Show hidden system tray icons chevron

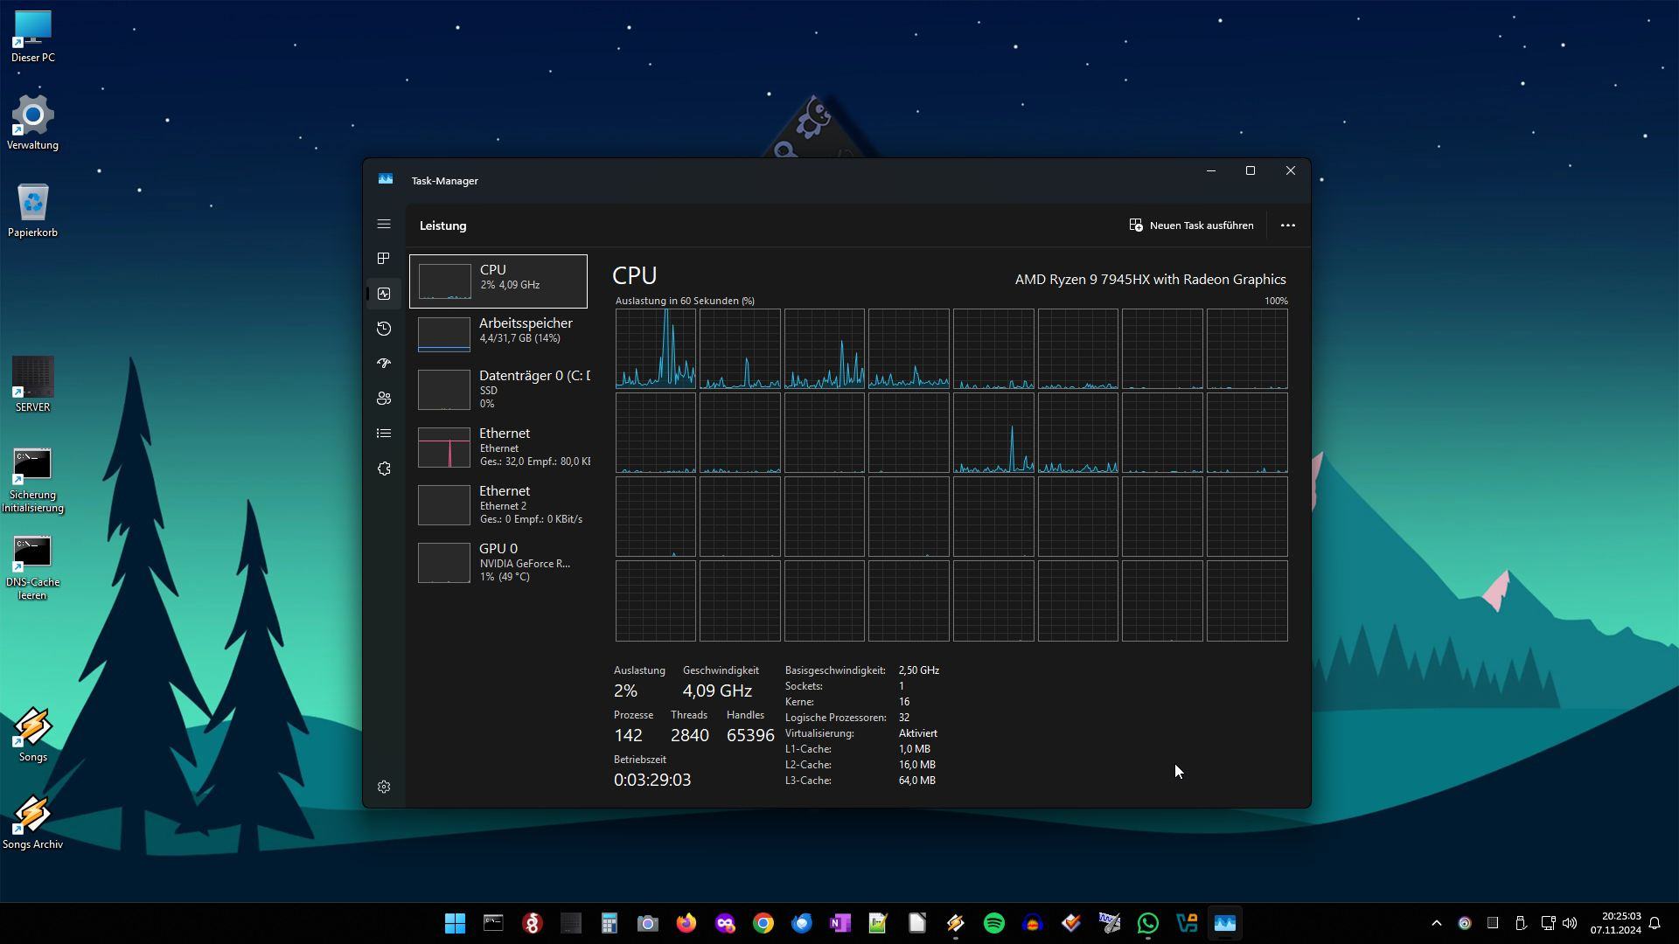click(1436, 923)
